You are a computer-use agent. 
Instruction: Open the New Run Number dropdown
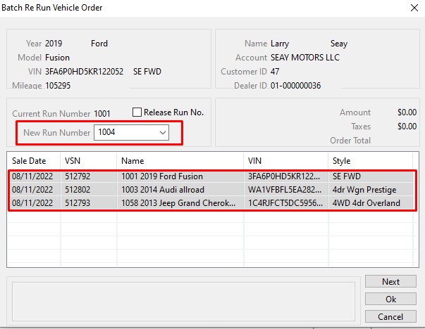tap(163, 132)
